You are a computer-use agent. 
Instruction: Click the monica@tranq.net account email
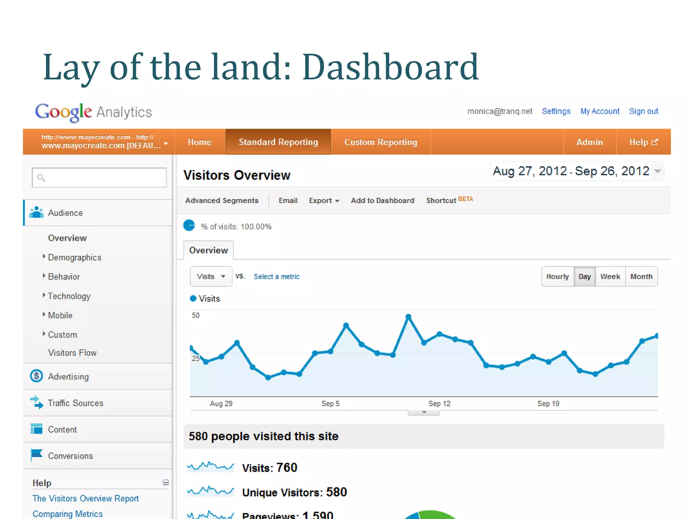(x=500, y=111)
